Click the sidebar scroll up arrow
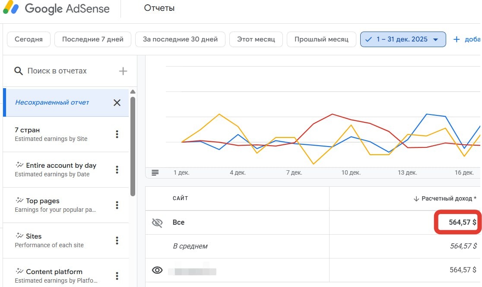 click(x=133, y=92)
